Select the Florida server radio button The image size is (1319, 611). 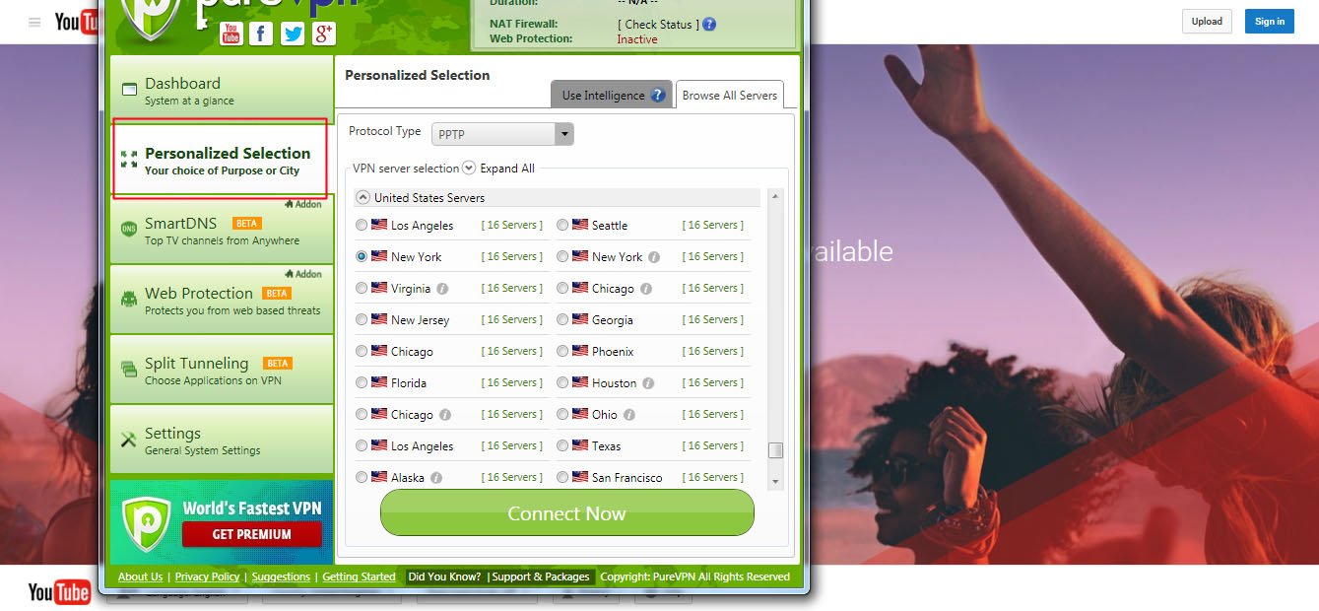point(362,382)
